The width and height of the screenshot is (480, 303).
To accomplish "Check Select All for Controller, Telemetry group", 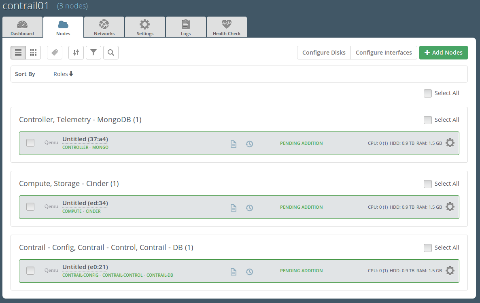I will point(428,120).
